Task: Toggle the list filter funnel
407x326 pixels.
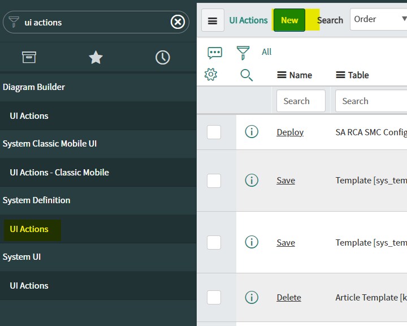Action: pos(243,53)
